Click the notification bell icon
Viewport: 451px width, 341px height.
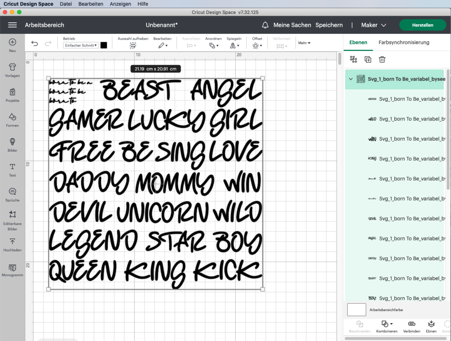(265, 25)
